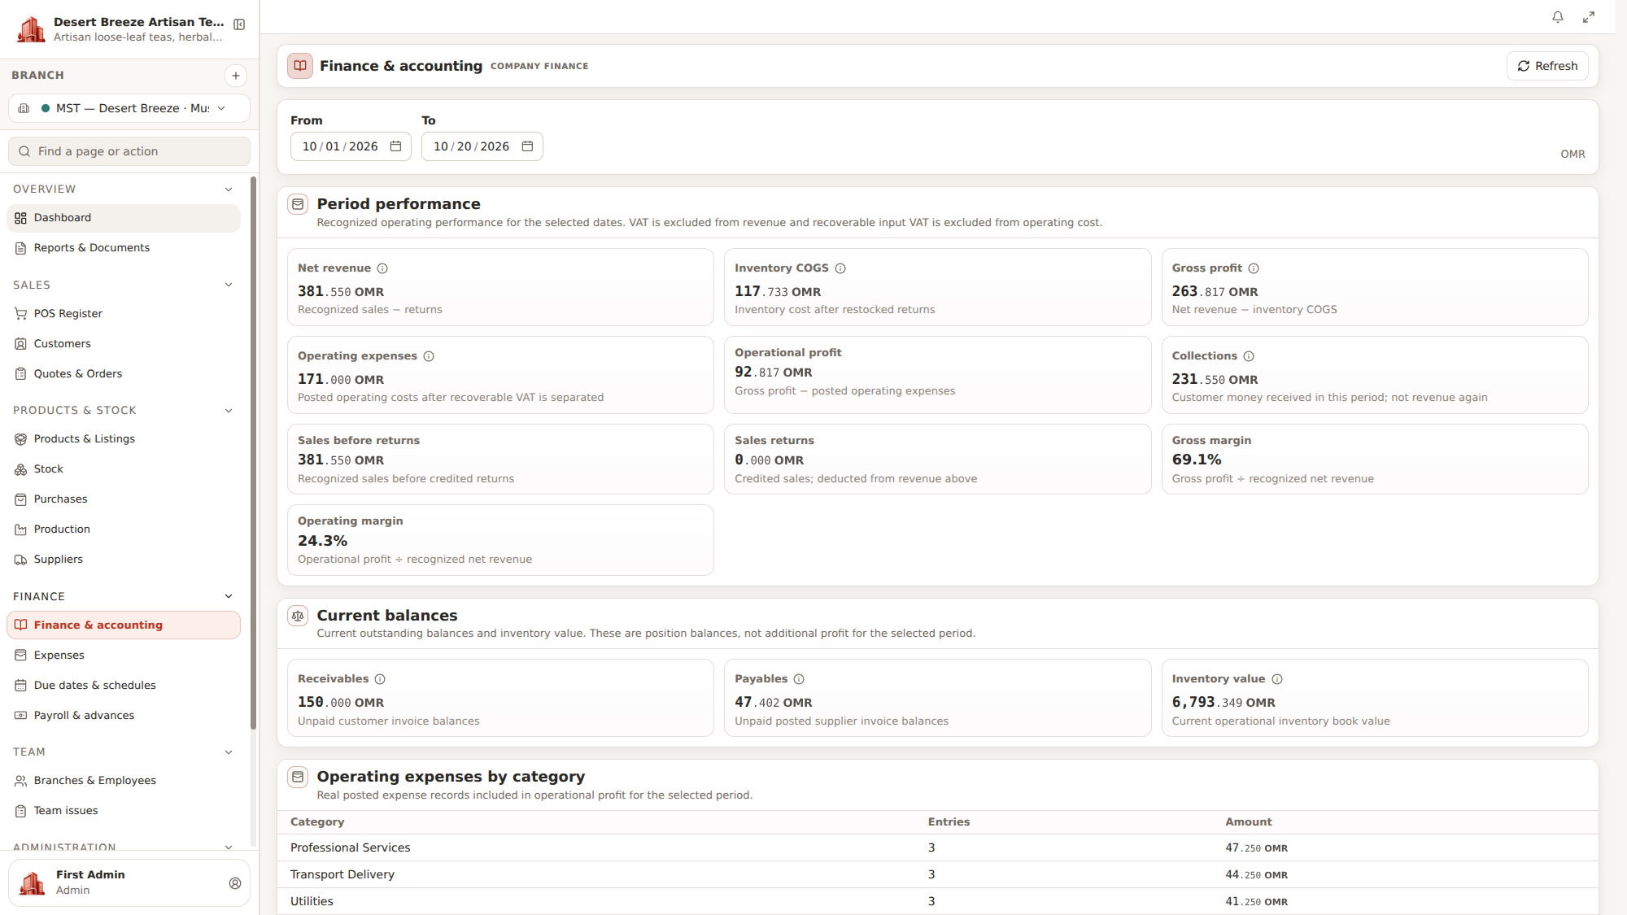Viewport: 1627px width, 915px height.
Task: Open the Suppliers page
Action: [124, 560]
